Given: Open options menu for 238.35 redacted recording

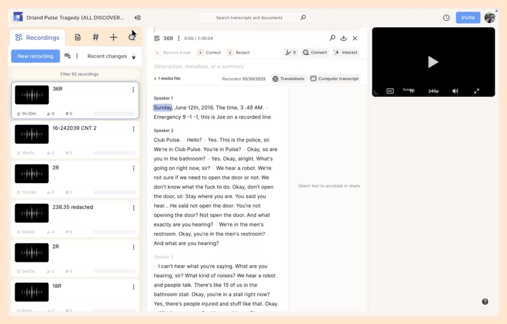Looking at the screenshot, I should (x=134, y=208).
